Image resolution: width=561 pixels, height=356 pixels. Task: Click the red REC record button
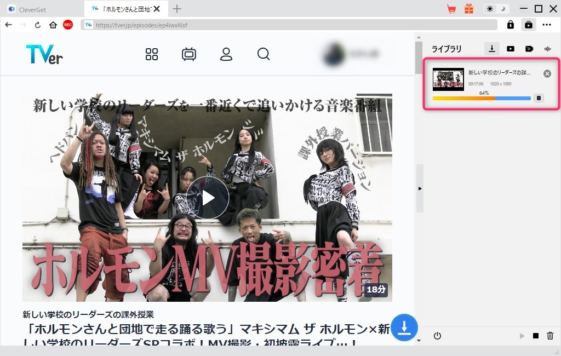click(x=68, y=25)
